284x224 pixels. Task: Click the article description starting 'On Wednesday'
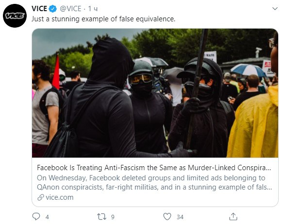(x=154, y=182)
